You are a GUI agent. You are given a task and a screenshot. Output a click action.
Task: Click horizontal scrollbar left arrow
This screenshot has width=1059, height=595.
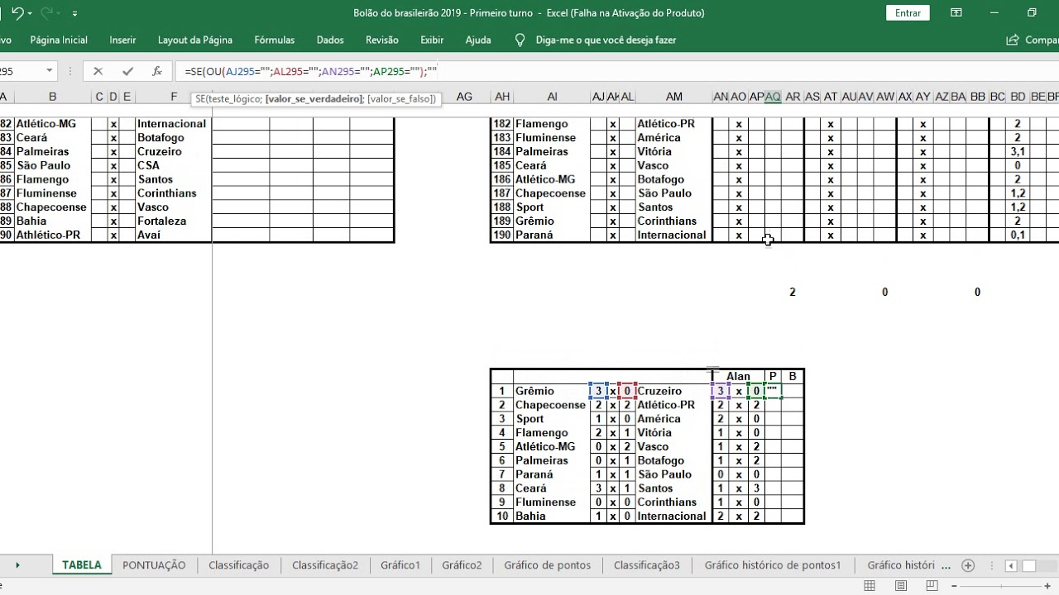coord(1011,566)
